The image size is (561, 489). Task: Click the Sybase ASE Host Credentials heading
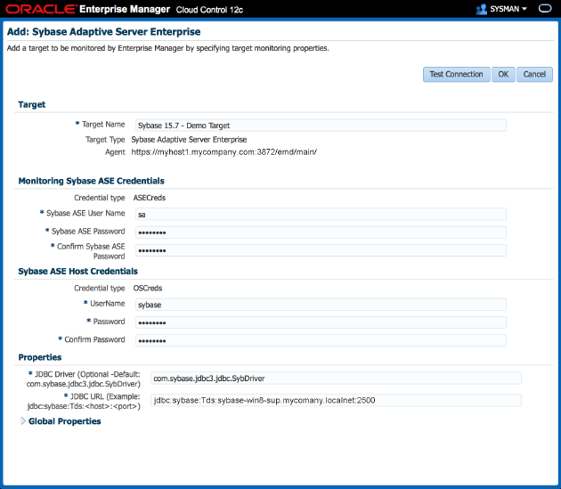tap(78, 271)
